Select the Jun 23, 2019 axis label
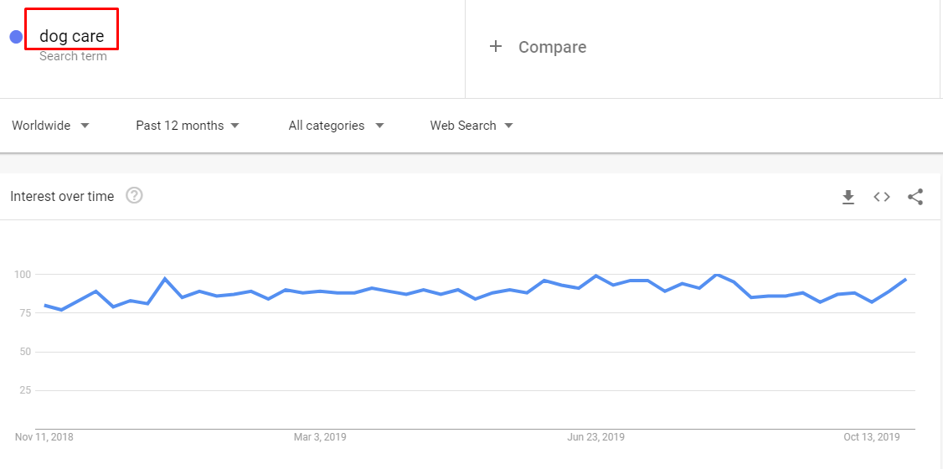 pyautogui.click(x=596, y=437)
